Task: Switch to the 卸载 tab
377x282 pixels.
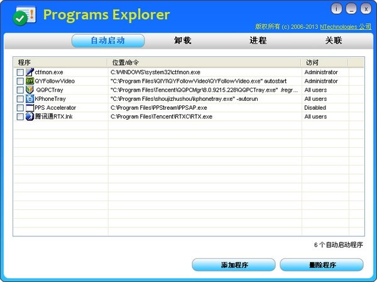Action: pyautogui.click(x=183, y=41)
